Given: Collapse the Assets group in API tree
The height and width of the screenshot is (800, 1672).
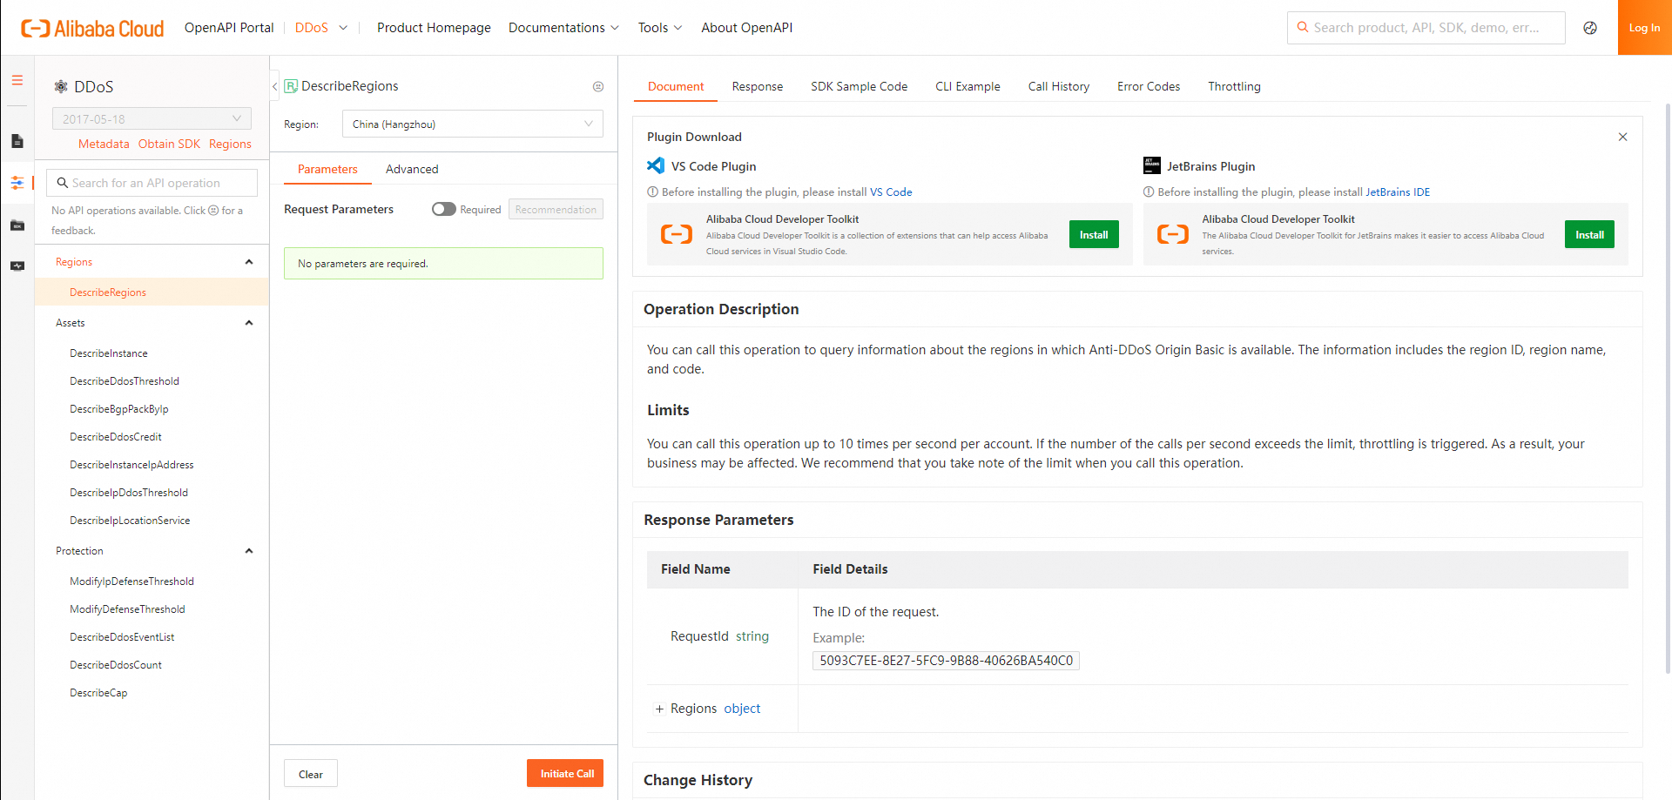Looking at the screenshot, I should pos(249,323).
